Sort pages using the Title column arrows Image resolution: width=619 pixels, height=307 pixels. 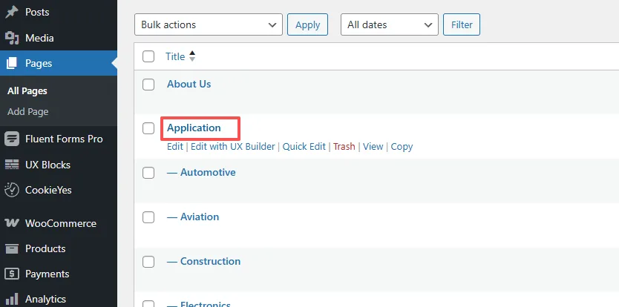coord(191,56)
